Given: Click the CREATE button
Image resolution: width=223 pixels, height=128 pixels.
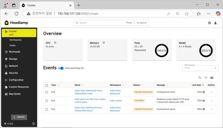Looking at the screenshot, I should coord(19,117).
